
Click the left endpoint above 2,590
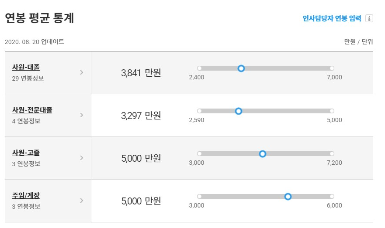[x=199, y=111]
